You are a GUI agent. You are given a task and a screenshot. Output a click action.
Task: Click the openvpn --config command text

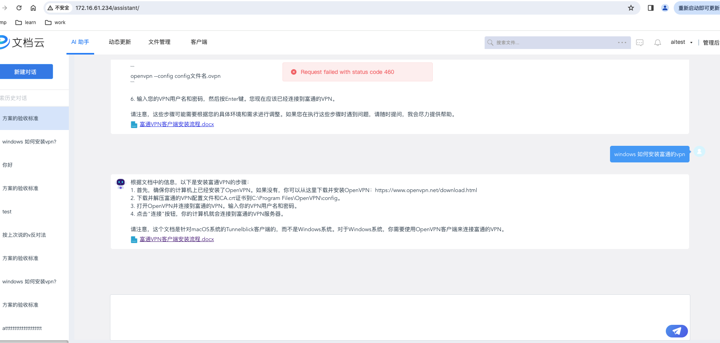pos(176,76)
